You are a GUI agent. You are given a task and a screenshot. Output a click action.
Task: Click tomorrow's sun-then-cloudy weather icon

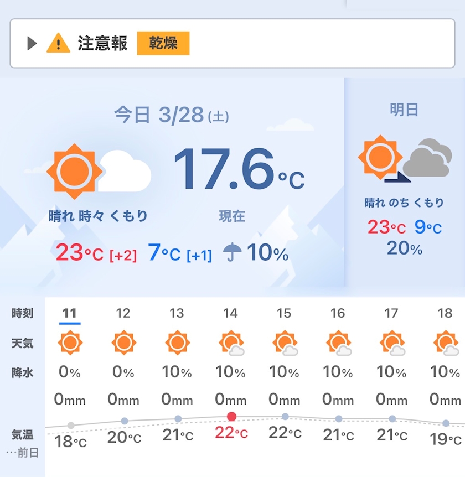404,158
